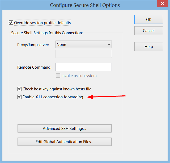Click the Proxy/Jumpserver label text

33,45
